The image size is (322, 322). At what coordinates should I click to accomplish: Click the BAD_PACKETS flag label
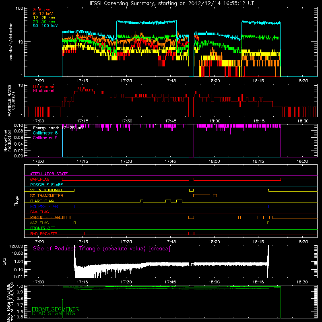tap(44, 233)
